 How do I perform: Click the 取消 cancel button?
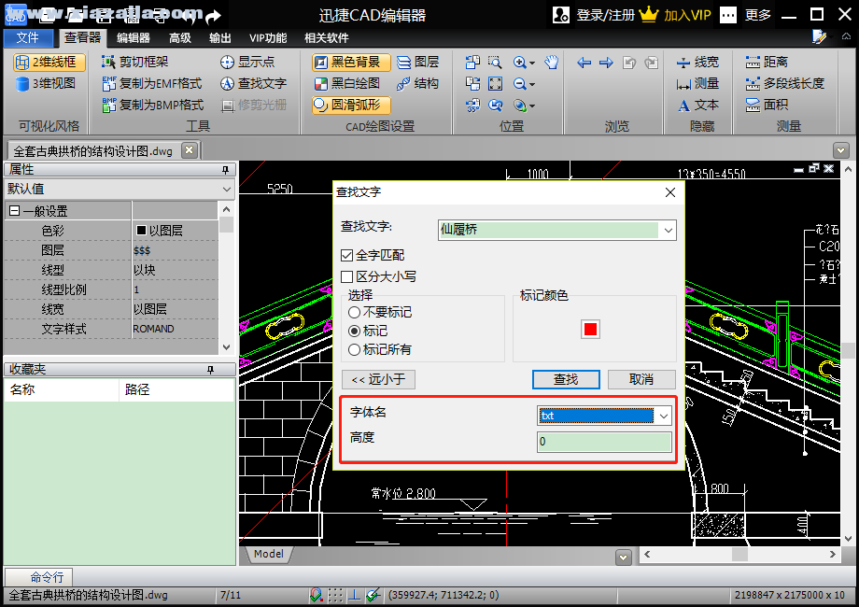pos(641,380)
